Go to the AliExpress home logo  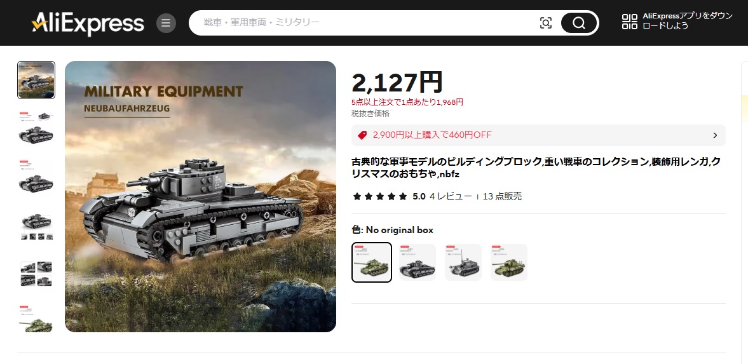88,23
